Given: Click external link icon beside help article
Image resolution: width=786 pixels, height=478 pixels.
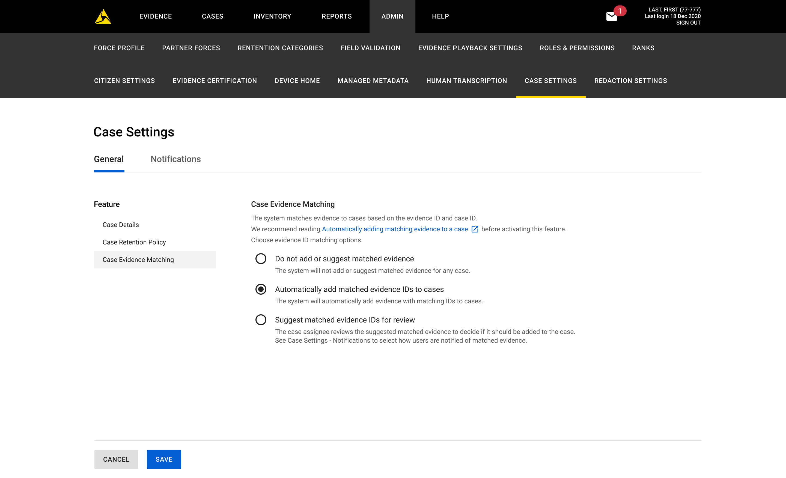Looking at the screenshot, I should pyautogui.click(x=475, y=229).
